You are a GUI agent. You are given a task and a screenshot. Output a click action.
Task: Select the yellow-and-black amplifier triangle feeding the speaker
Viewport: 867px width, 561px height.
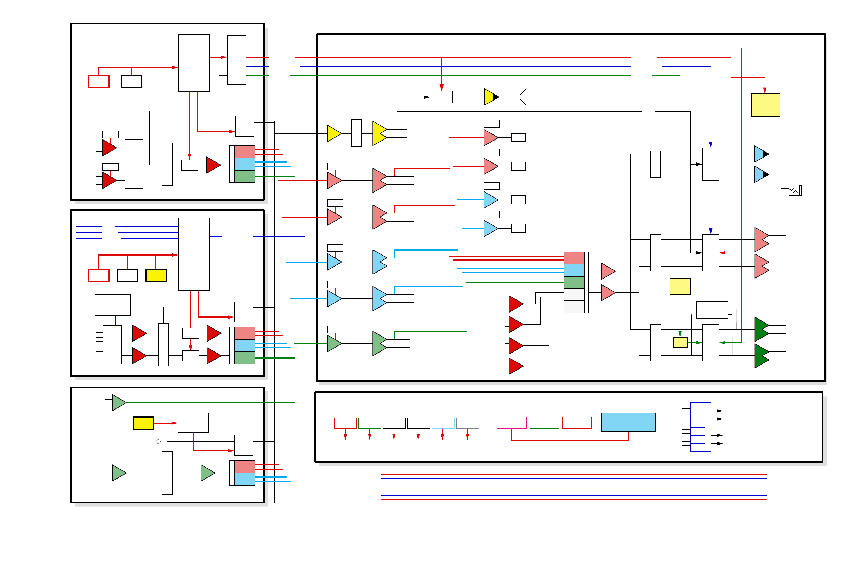pos(491,97)
